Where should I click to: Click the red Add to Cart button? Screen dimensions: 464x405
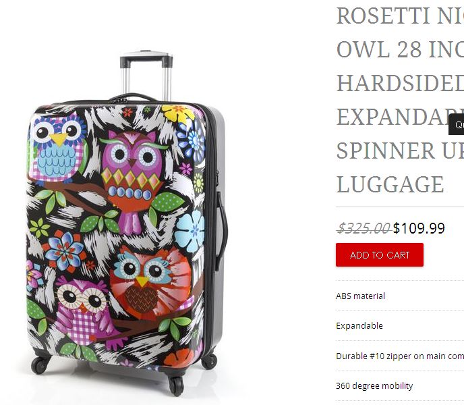380,254
